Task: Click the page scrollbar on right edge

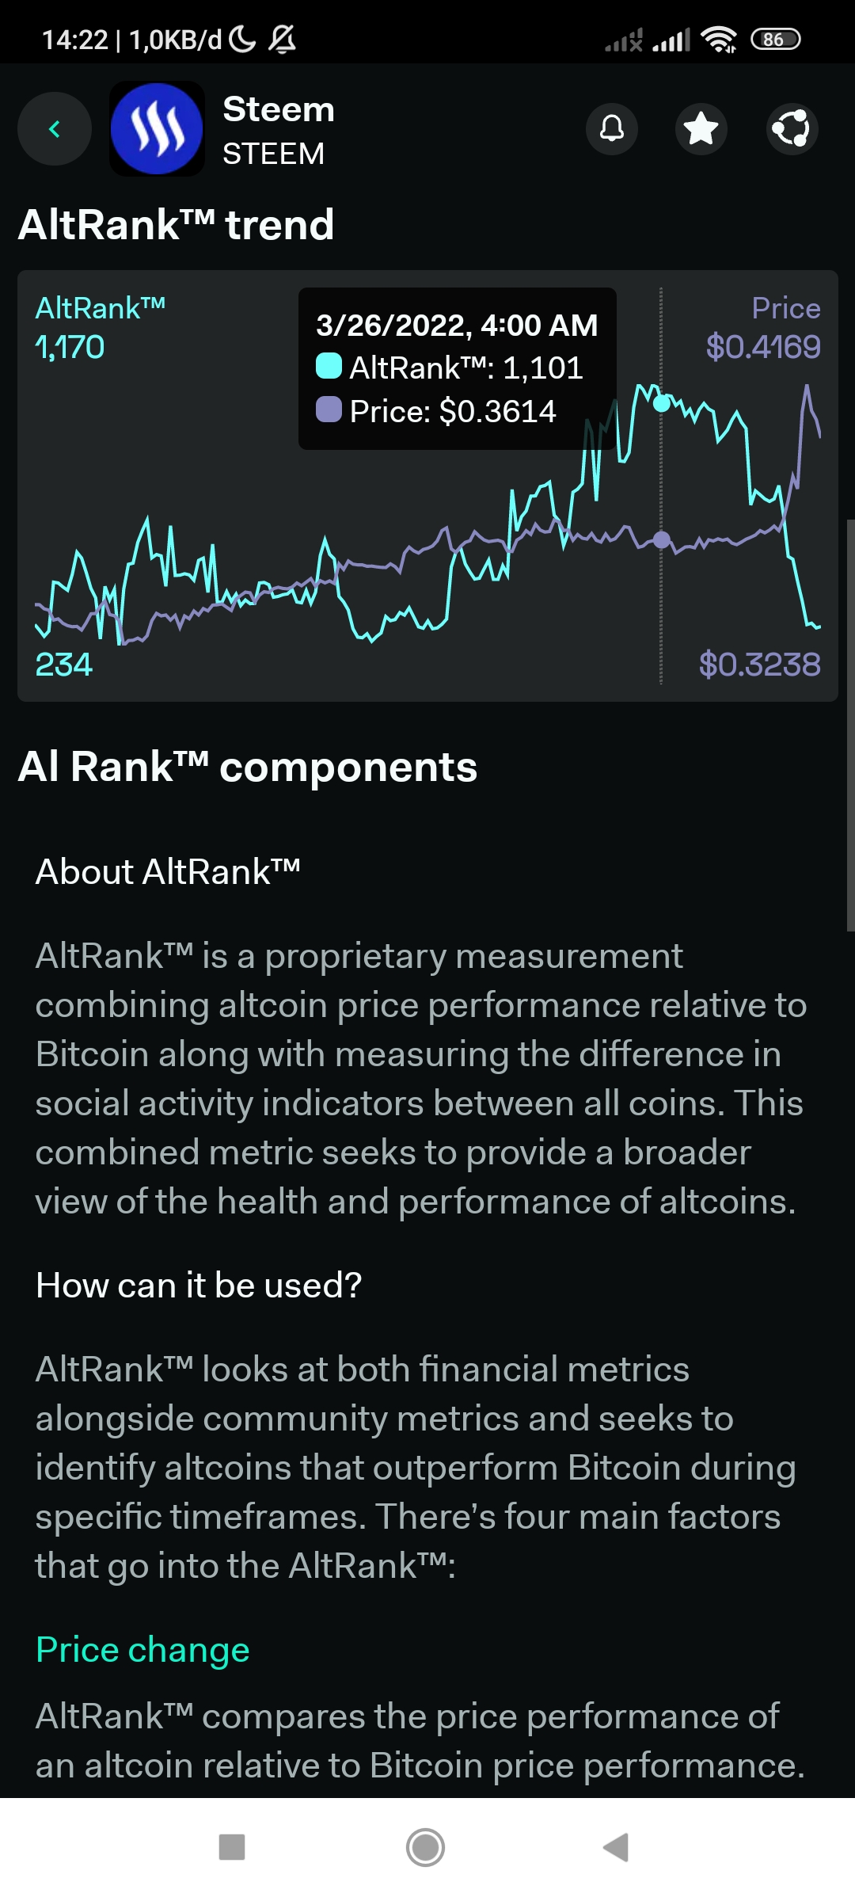Action: [850, 725]
